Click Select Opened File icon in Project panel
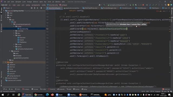 pos(32,8)
